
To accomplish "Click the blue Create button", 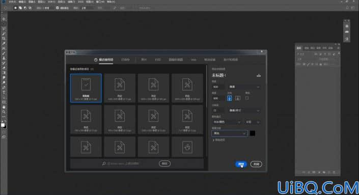I will point(241,164).
